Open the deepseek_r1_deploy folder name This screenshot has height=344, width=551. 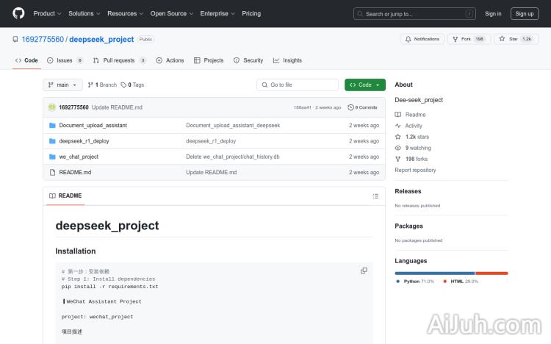[84, 141]
